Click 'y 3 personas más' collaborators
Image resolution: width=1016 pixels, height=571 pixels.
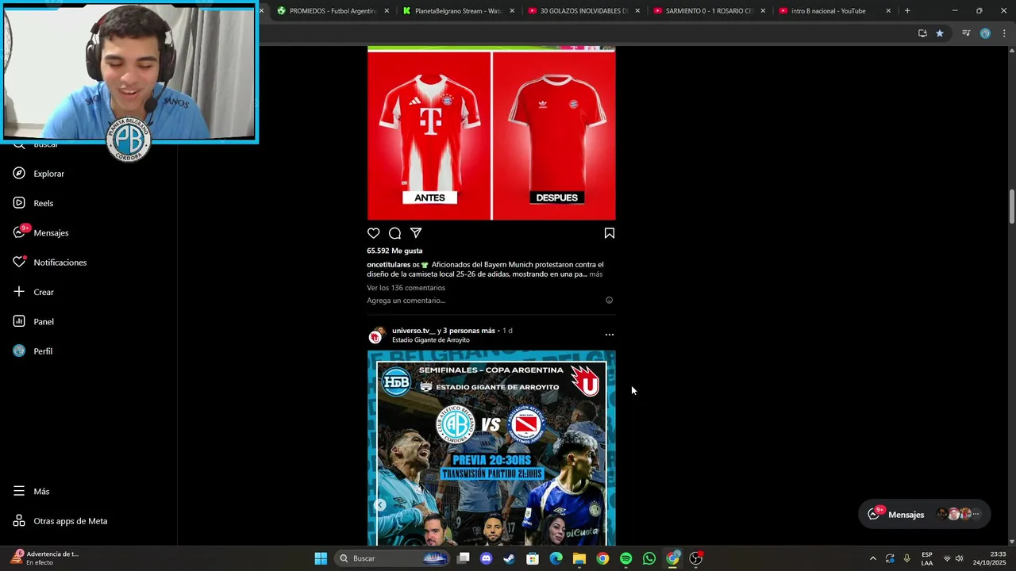(466, 331)
